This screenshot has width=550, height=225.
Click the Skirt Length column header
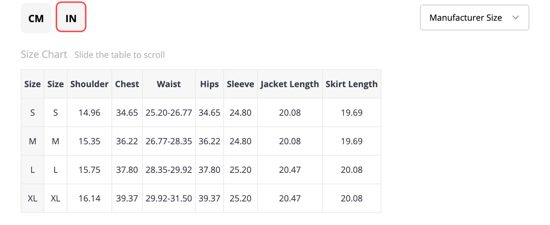coord(352,84)
